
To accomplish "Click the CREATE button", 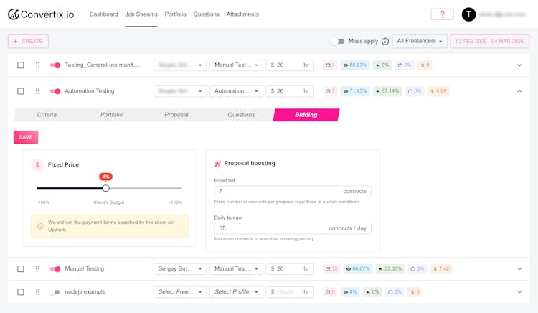I will coord(28,42).
